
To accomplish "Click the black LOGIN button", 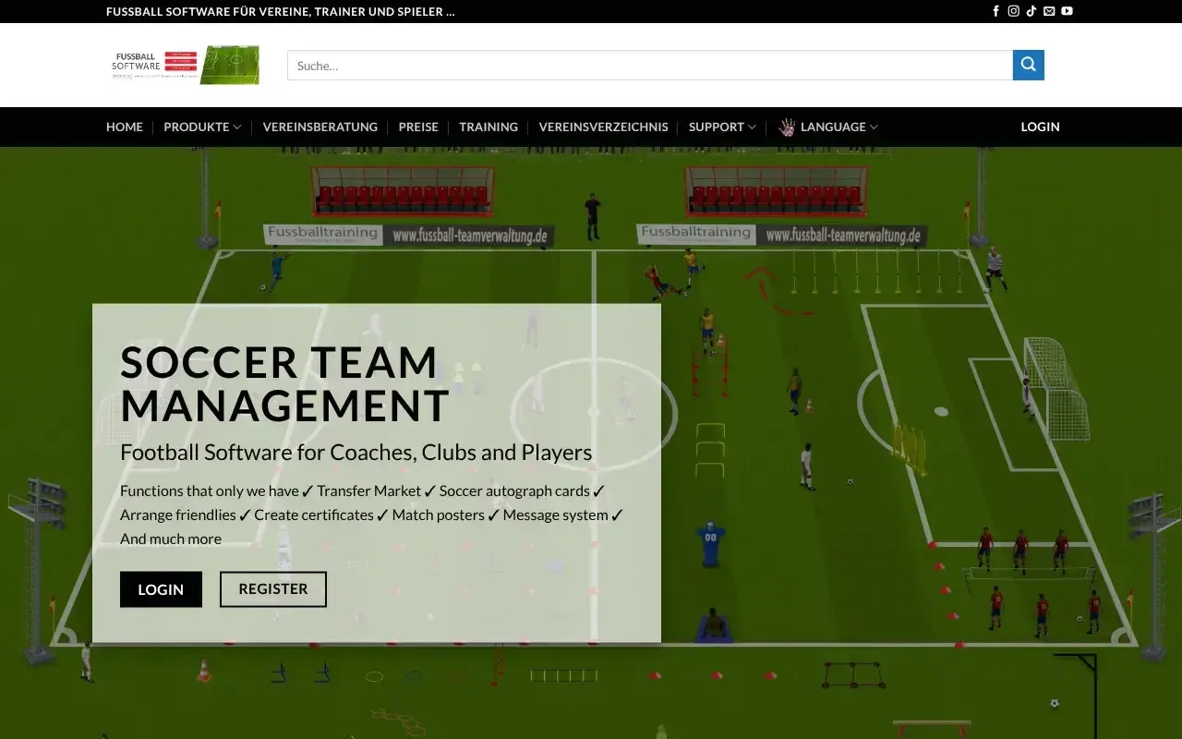I will [161, 588].
